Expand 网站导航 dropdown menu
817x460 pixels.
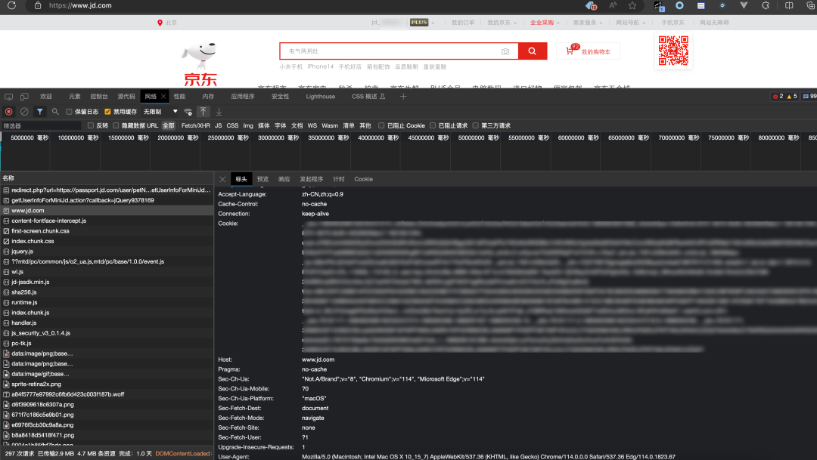point(630,23)
